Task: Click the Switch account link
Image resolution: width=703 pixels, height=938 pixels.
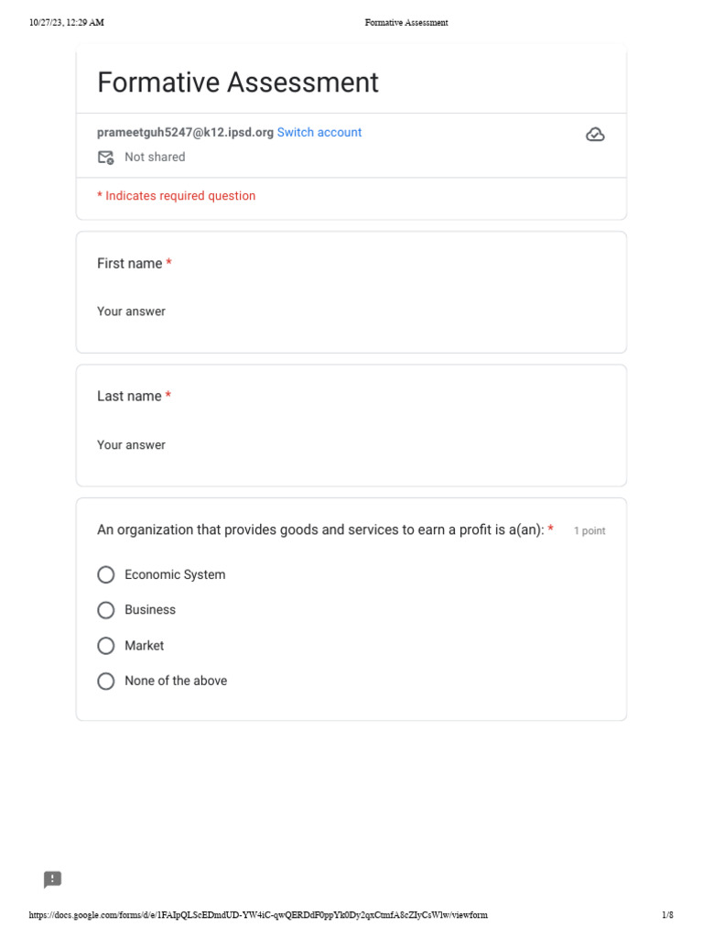Action: coord(319,132)
